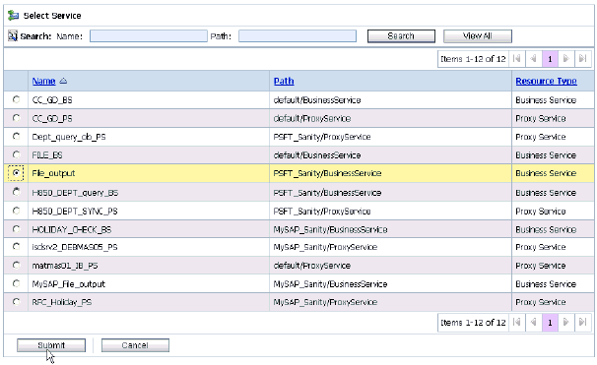
Task: Select page 1 in top pager
Action: click(550, 59)
